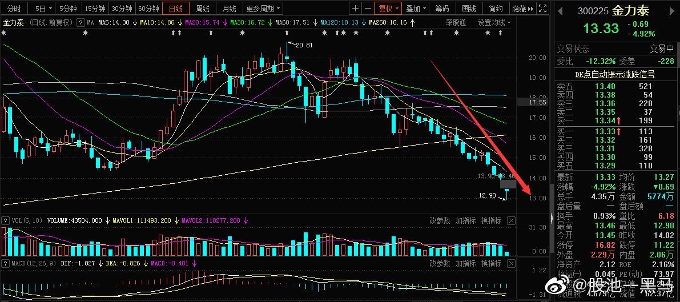680x302 pixels.
Task: Zoom out the chart with minus button
Action: (x=367, y=9)
